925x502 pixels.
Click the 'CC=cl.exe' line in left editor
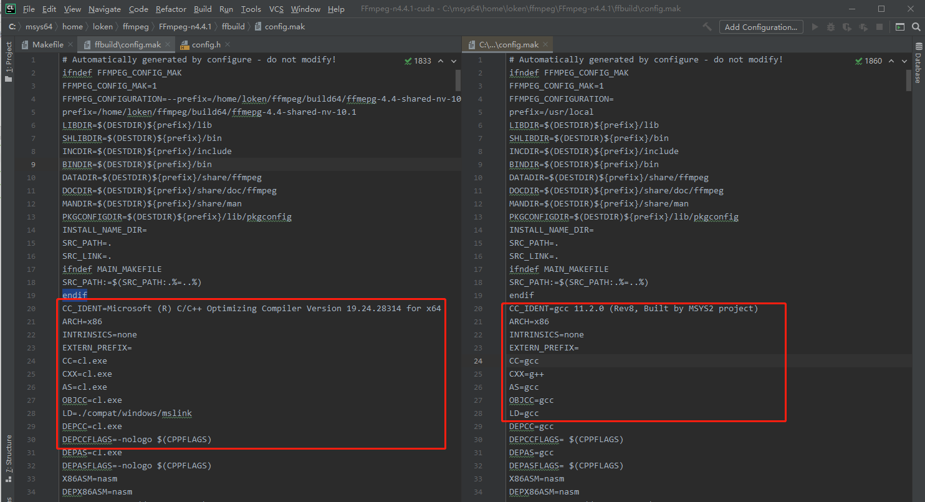pyautogui.click(x=84, y=361)
